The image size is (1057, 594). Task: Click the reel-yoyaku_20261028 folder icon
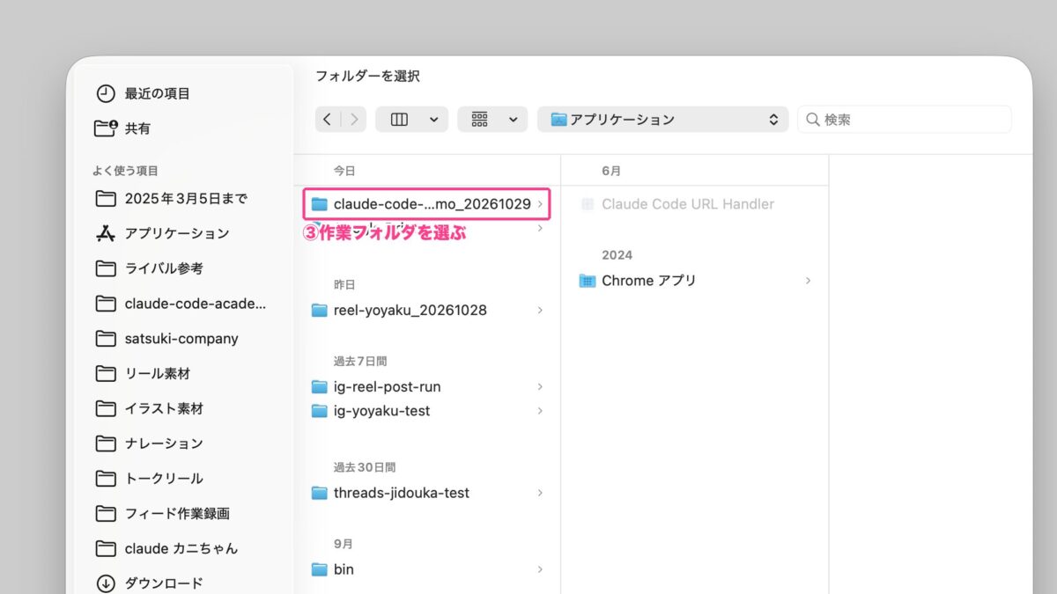pyautogui.click(x=320, y=311)
